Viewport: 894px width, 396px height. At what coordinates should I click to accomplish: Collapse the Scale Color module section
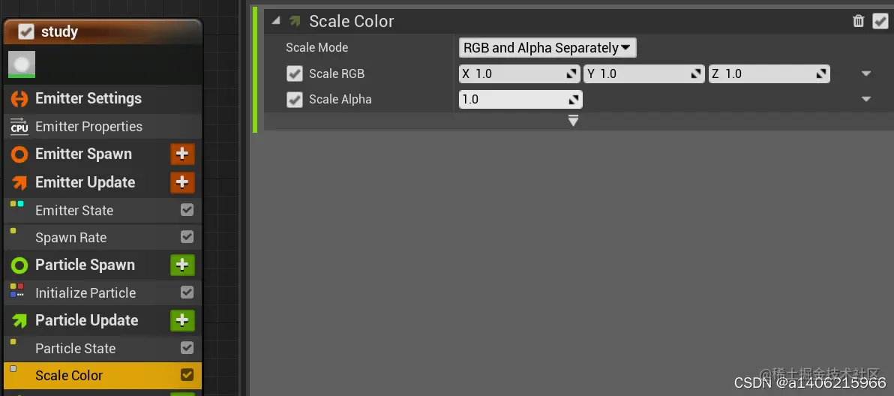coord(276,21)
